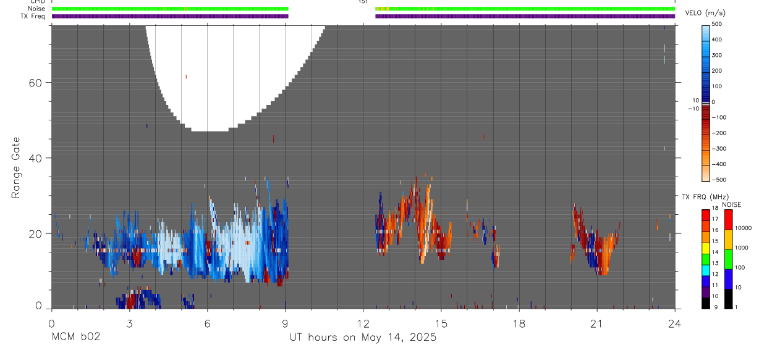This screenshot has height=350, width=759.
Task: Click the green Noise bar after 12 UT
Action: (x=525, y=9)
